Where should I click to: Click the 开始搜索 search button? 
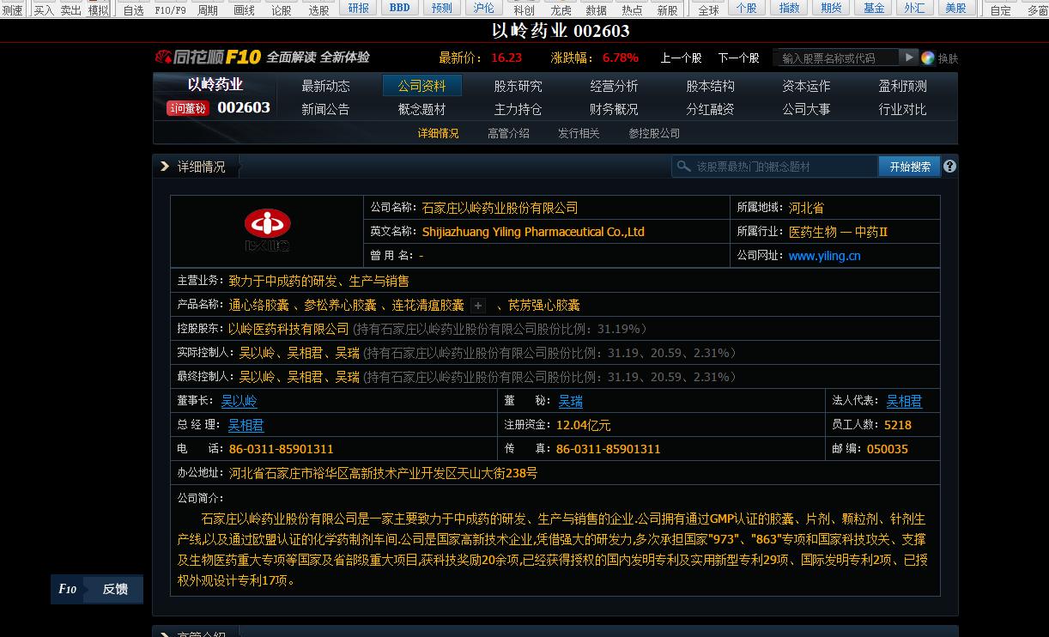pos(909,166)
